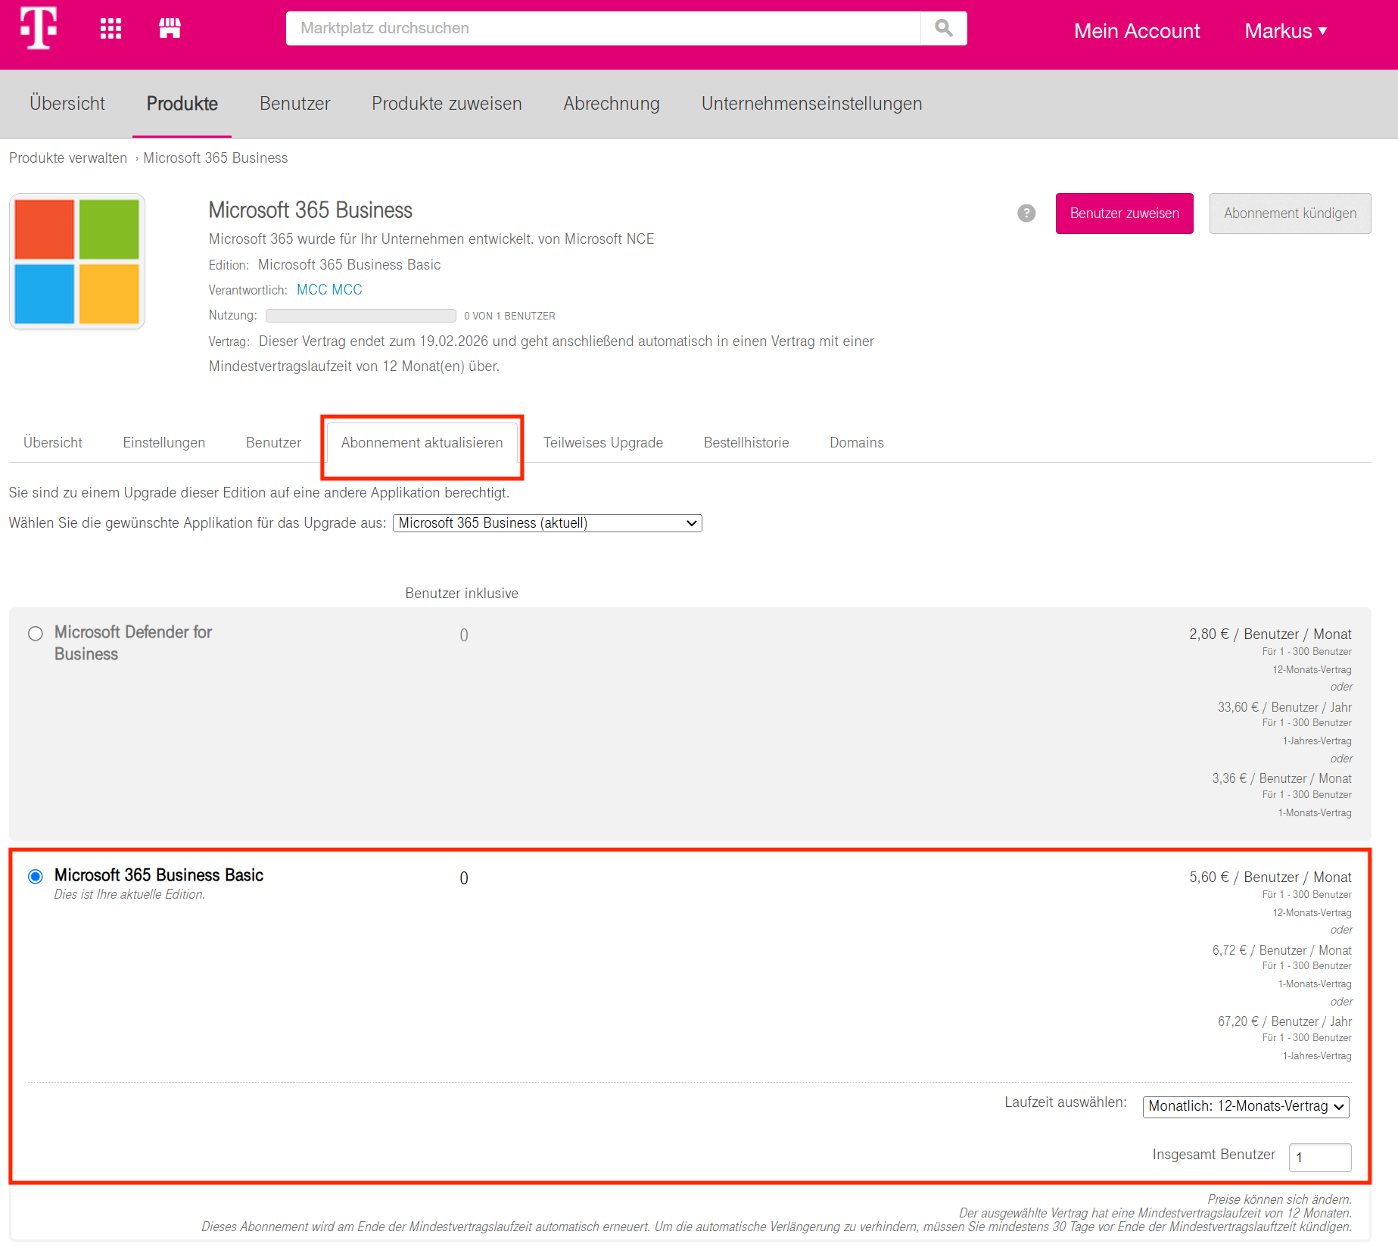Open the apps grid menu icon
Image resolution: width=1398 pixels, height=1247 pixels.
(x=111, y=29)
